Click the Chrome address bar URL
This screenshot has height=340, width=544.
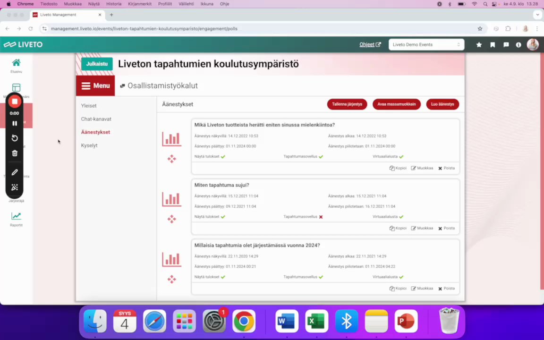click(x=144, y=29)
